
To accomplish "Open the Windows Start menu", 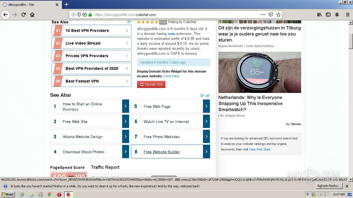I will pyautogui.click(x=8, y=194).
